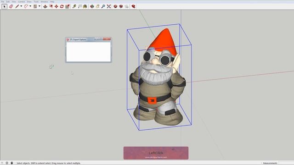Open the Extension Warehouse icon
The height and width of the screenshot is (165, 294).
point(121,6)
